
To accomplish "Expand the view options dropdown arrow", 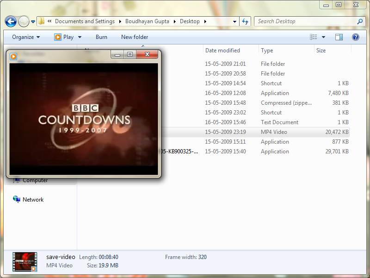I will coord(323,37).
